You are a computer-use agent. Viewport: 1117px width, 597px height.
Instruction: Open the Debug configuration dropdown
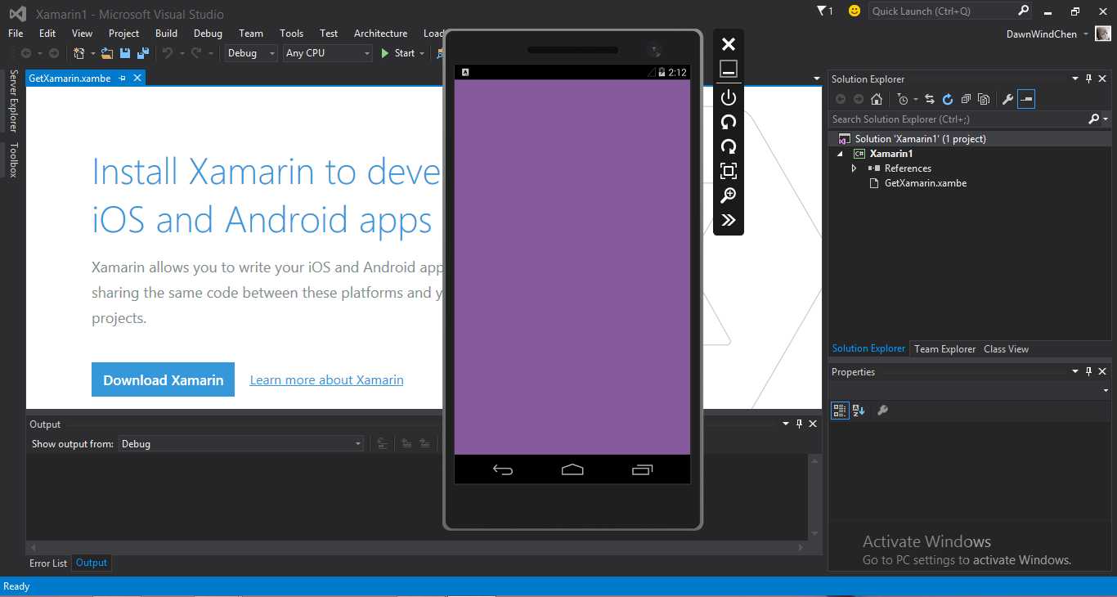click(253, 53)
